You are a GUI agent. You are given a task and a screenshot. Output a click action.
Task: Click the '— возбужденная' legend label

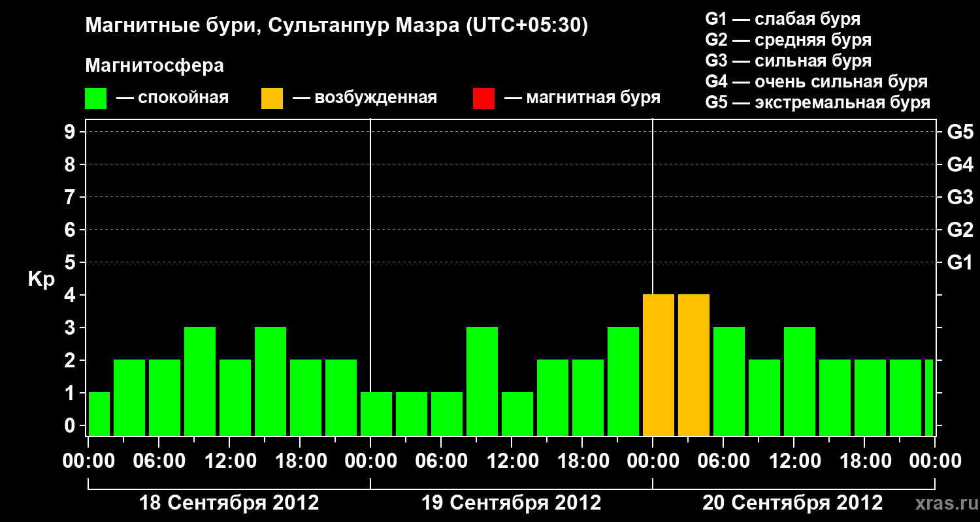coord(365,99)
